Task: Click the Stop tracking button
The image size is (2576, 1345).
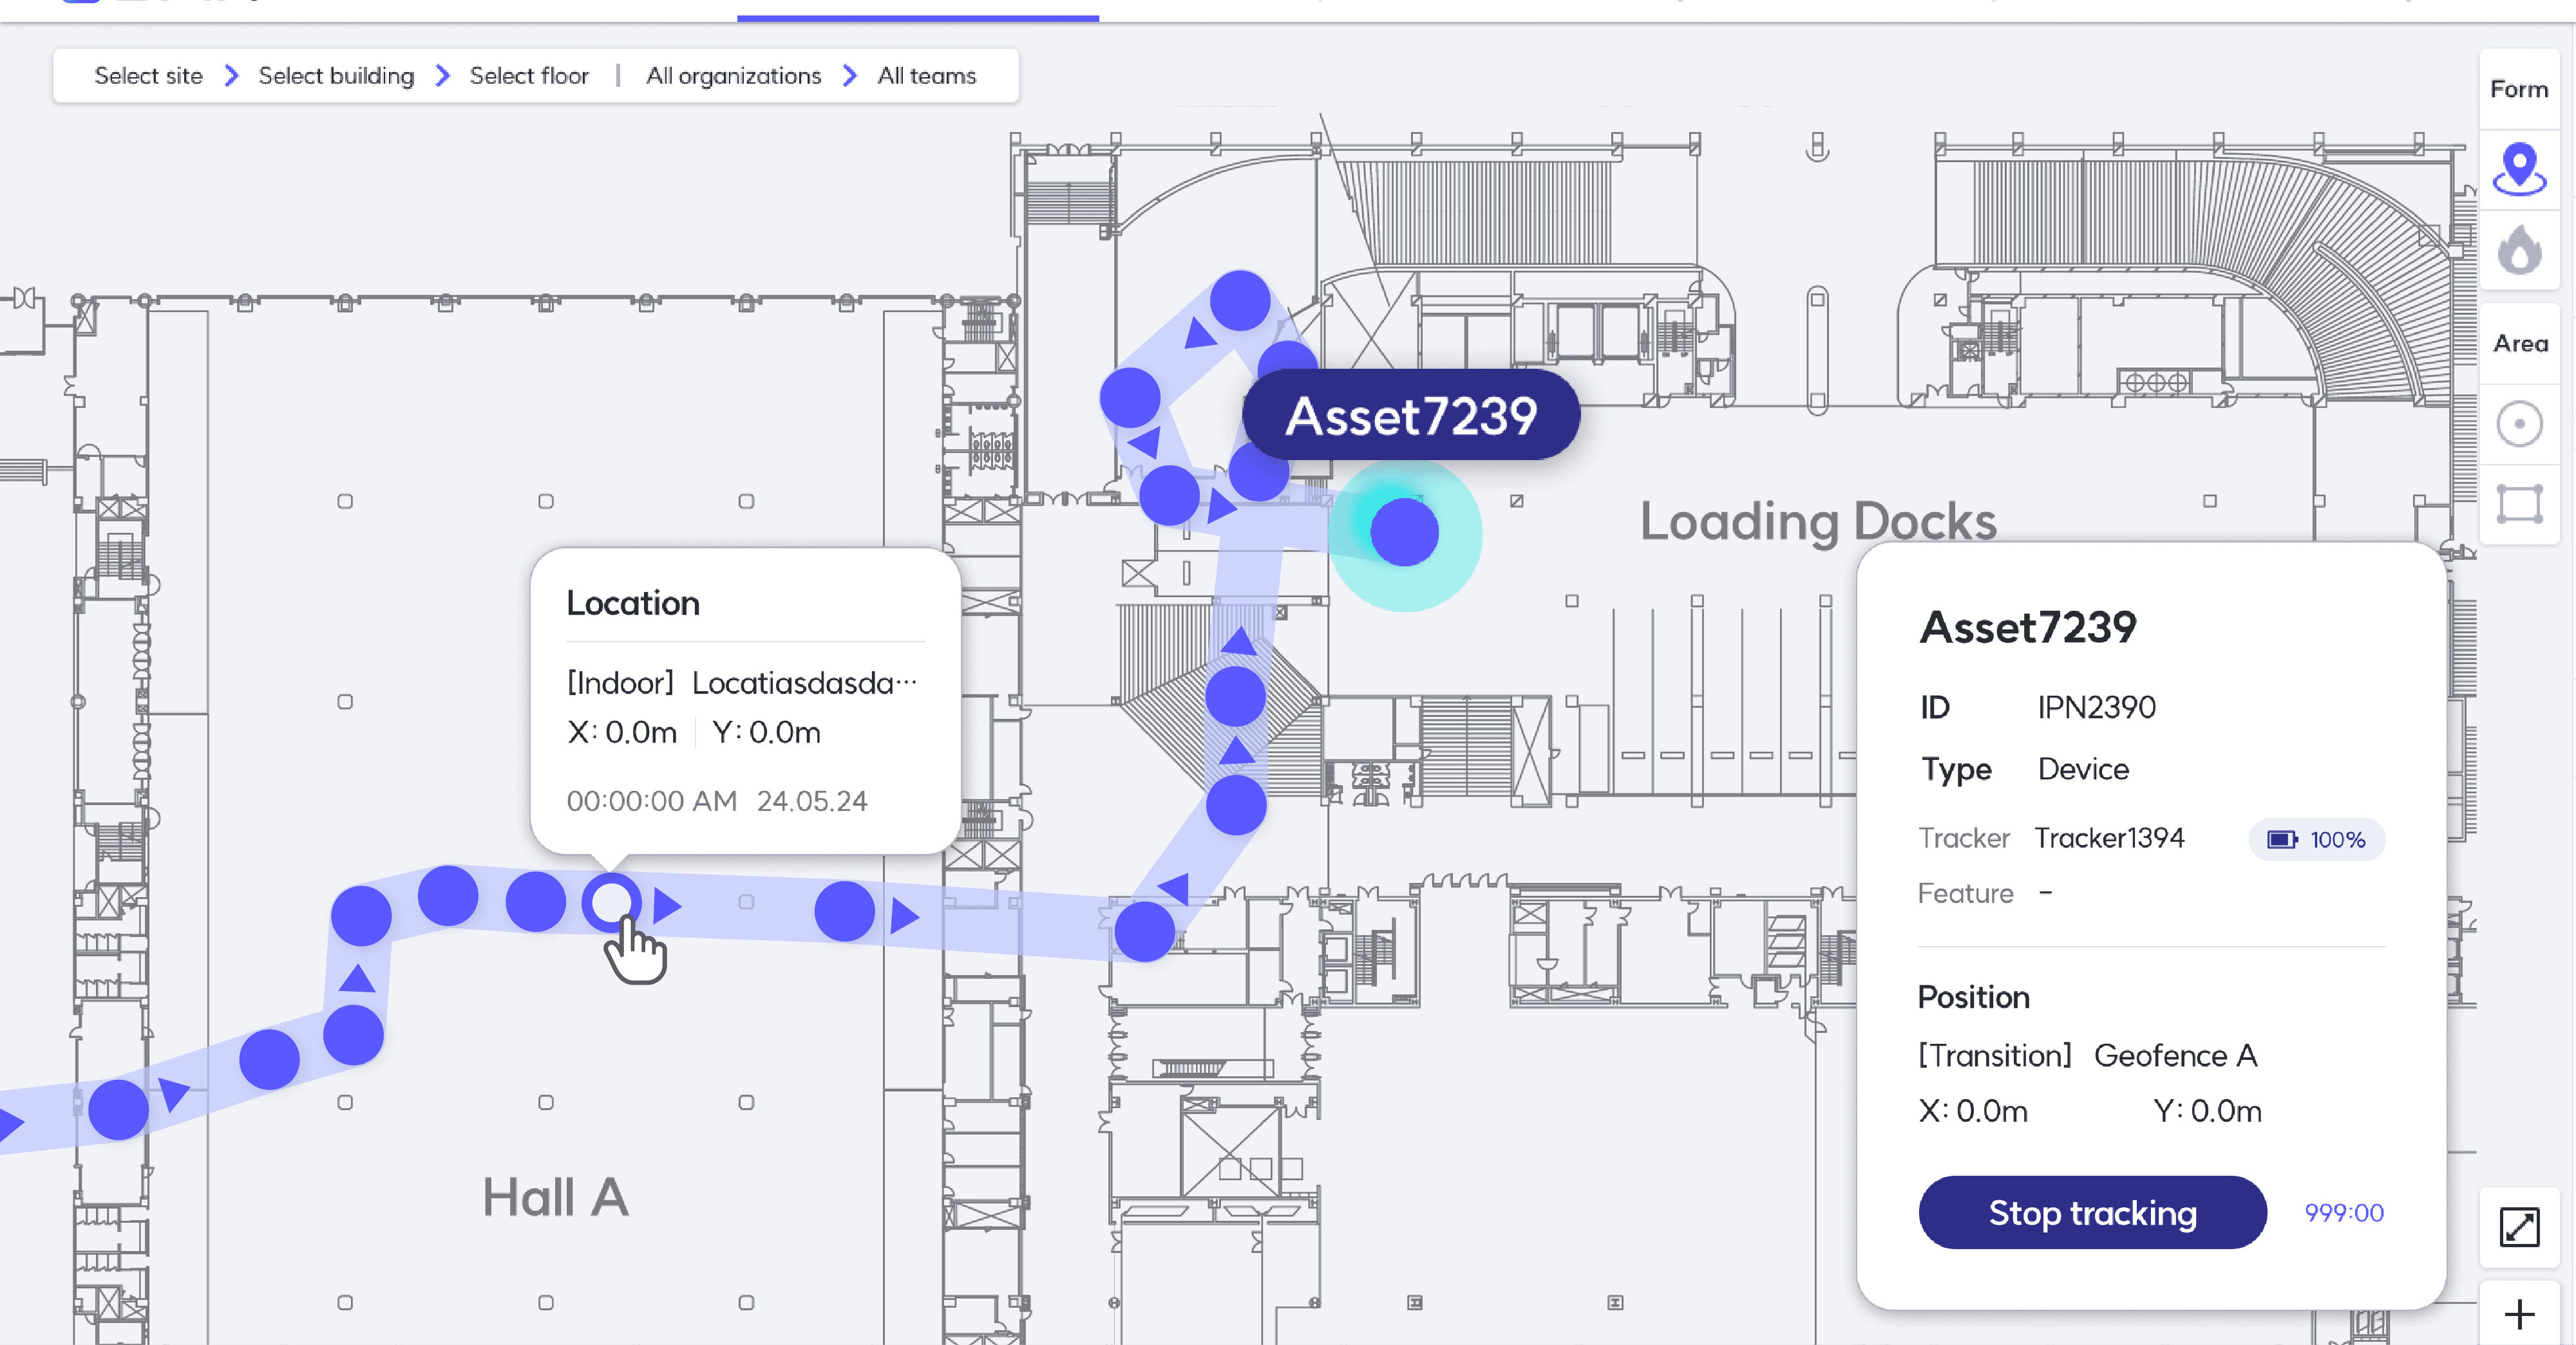Action: tap(2091, 1212)
